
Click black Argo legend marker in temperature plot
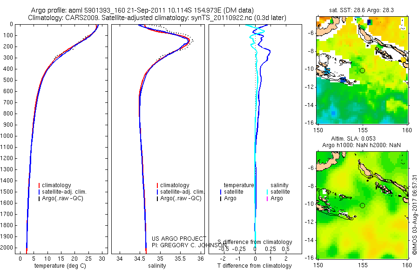39,198
